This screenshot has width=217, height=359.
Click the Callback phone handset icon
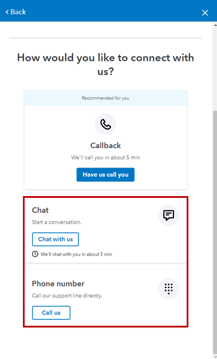point(106,124)
